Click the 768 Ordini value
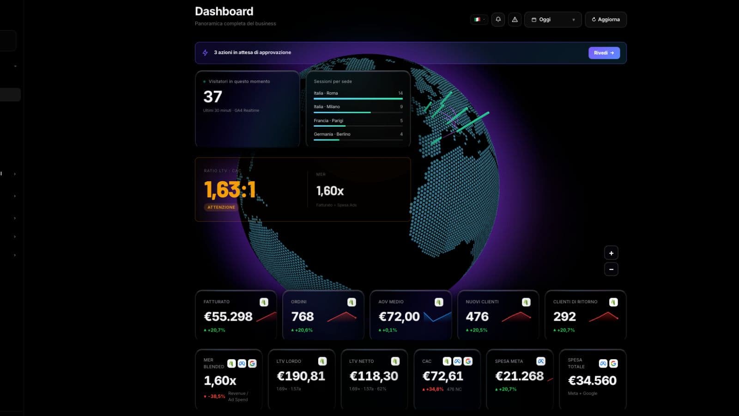 [x=303, y=317]
